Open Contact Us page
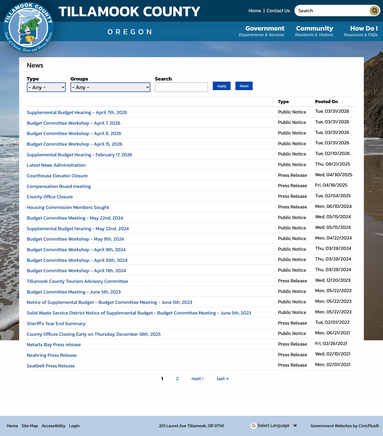The image size is (383, 436). [278, 11]
